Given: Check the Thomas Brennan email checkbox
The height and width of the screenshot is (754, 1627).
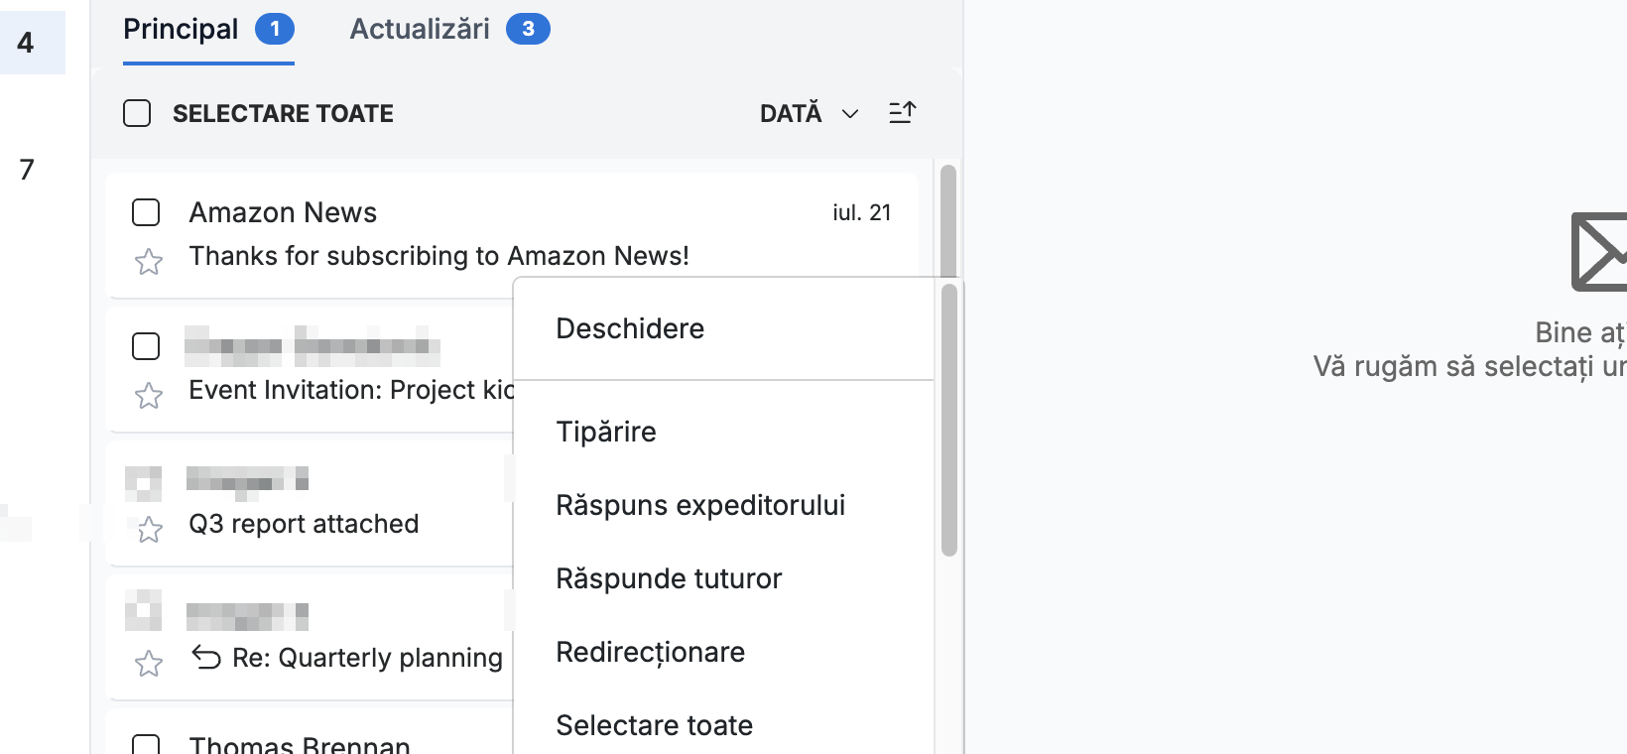Looking at the screenshot, I should tap(146, 744).
